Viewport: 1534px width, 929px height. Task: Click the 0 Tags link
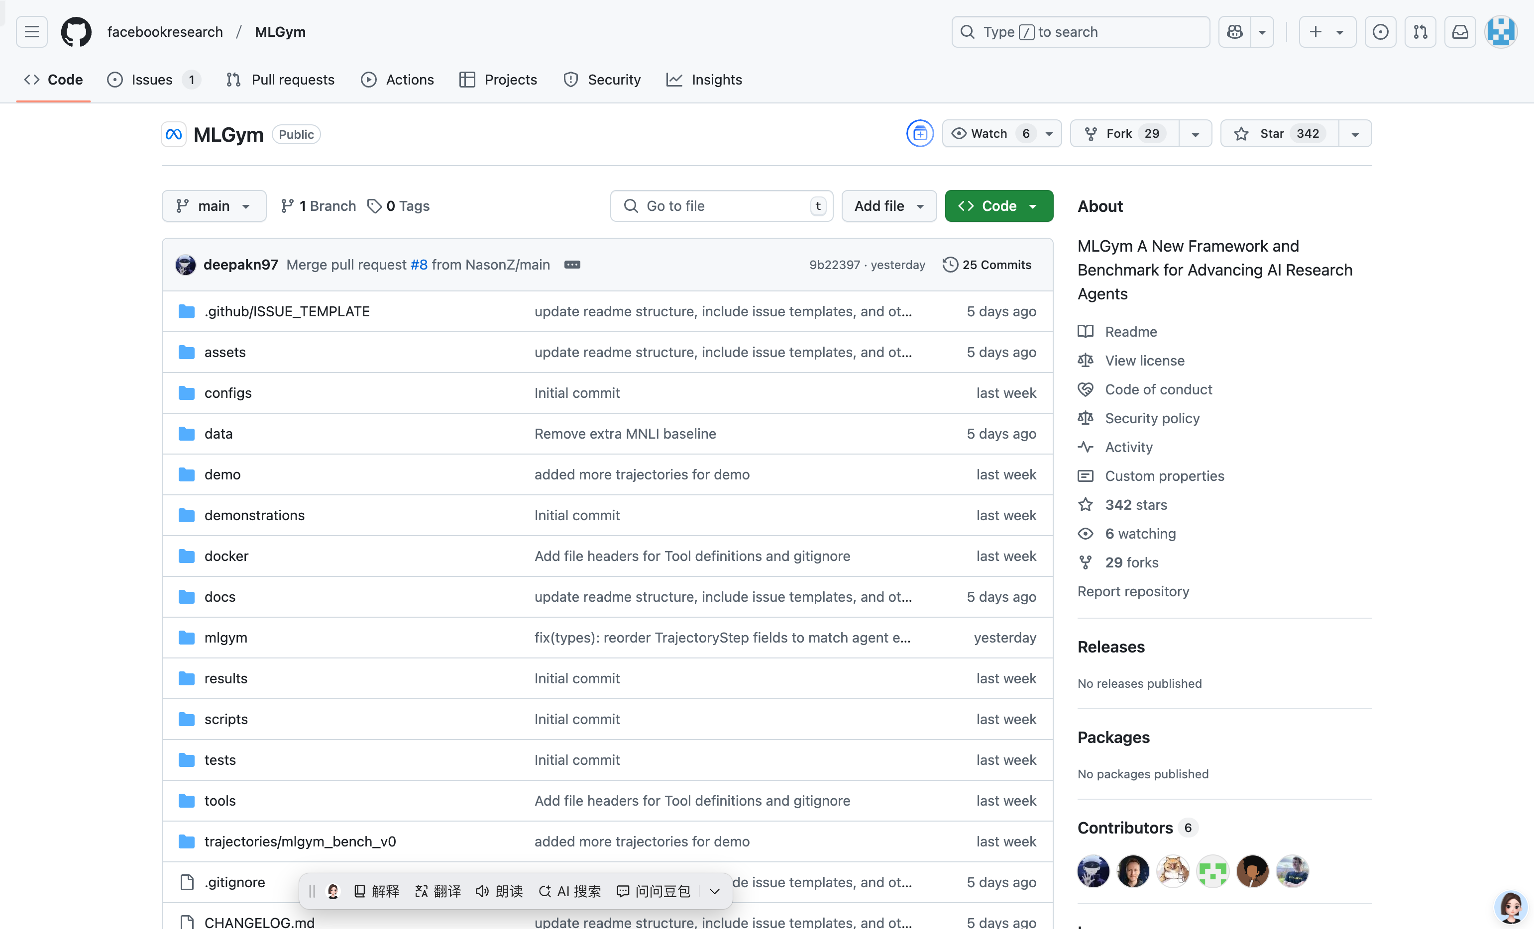click(399, 206)
